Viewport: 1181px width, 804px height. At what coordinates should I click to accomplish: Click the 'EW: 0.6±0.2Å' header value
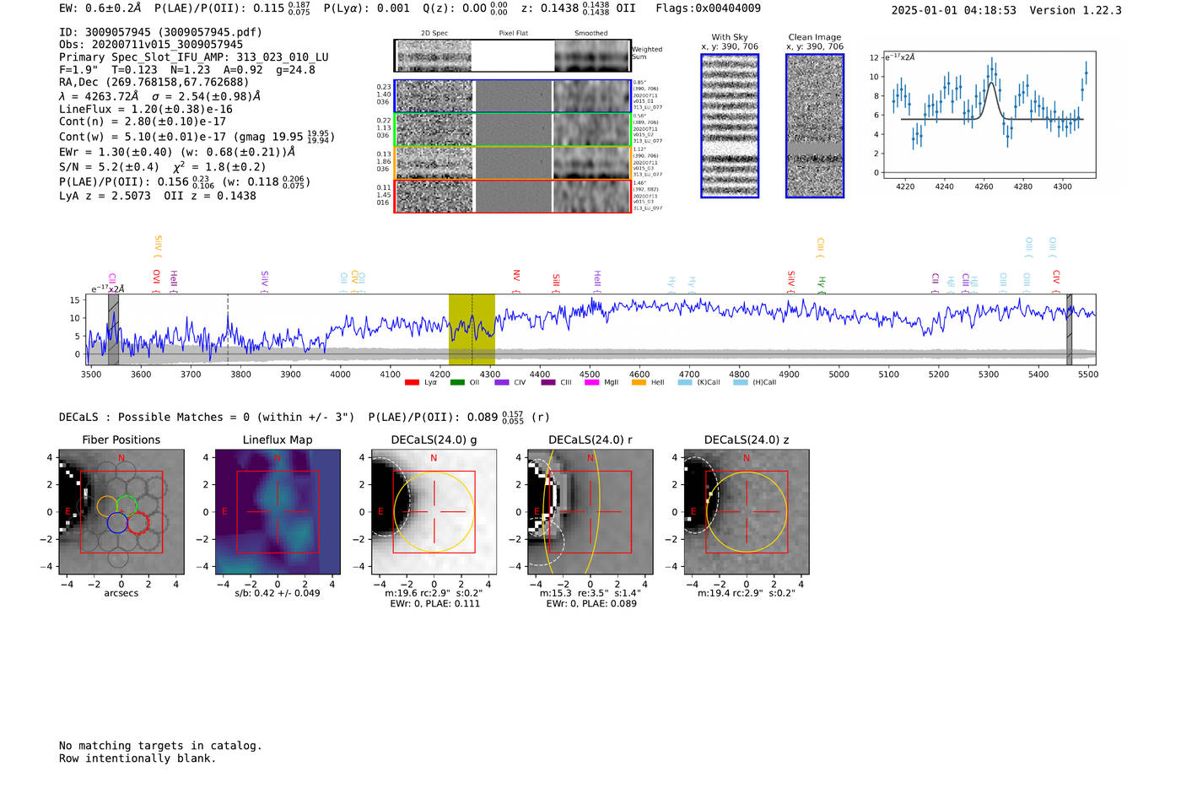100,8
